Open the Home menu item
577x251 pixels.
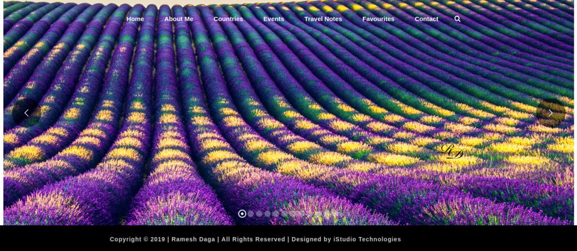tap(135, 19)
